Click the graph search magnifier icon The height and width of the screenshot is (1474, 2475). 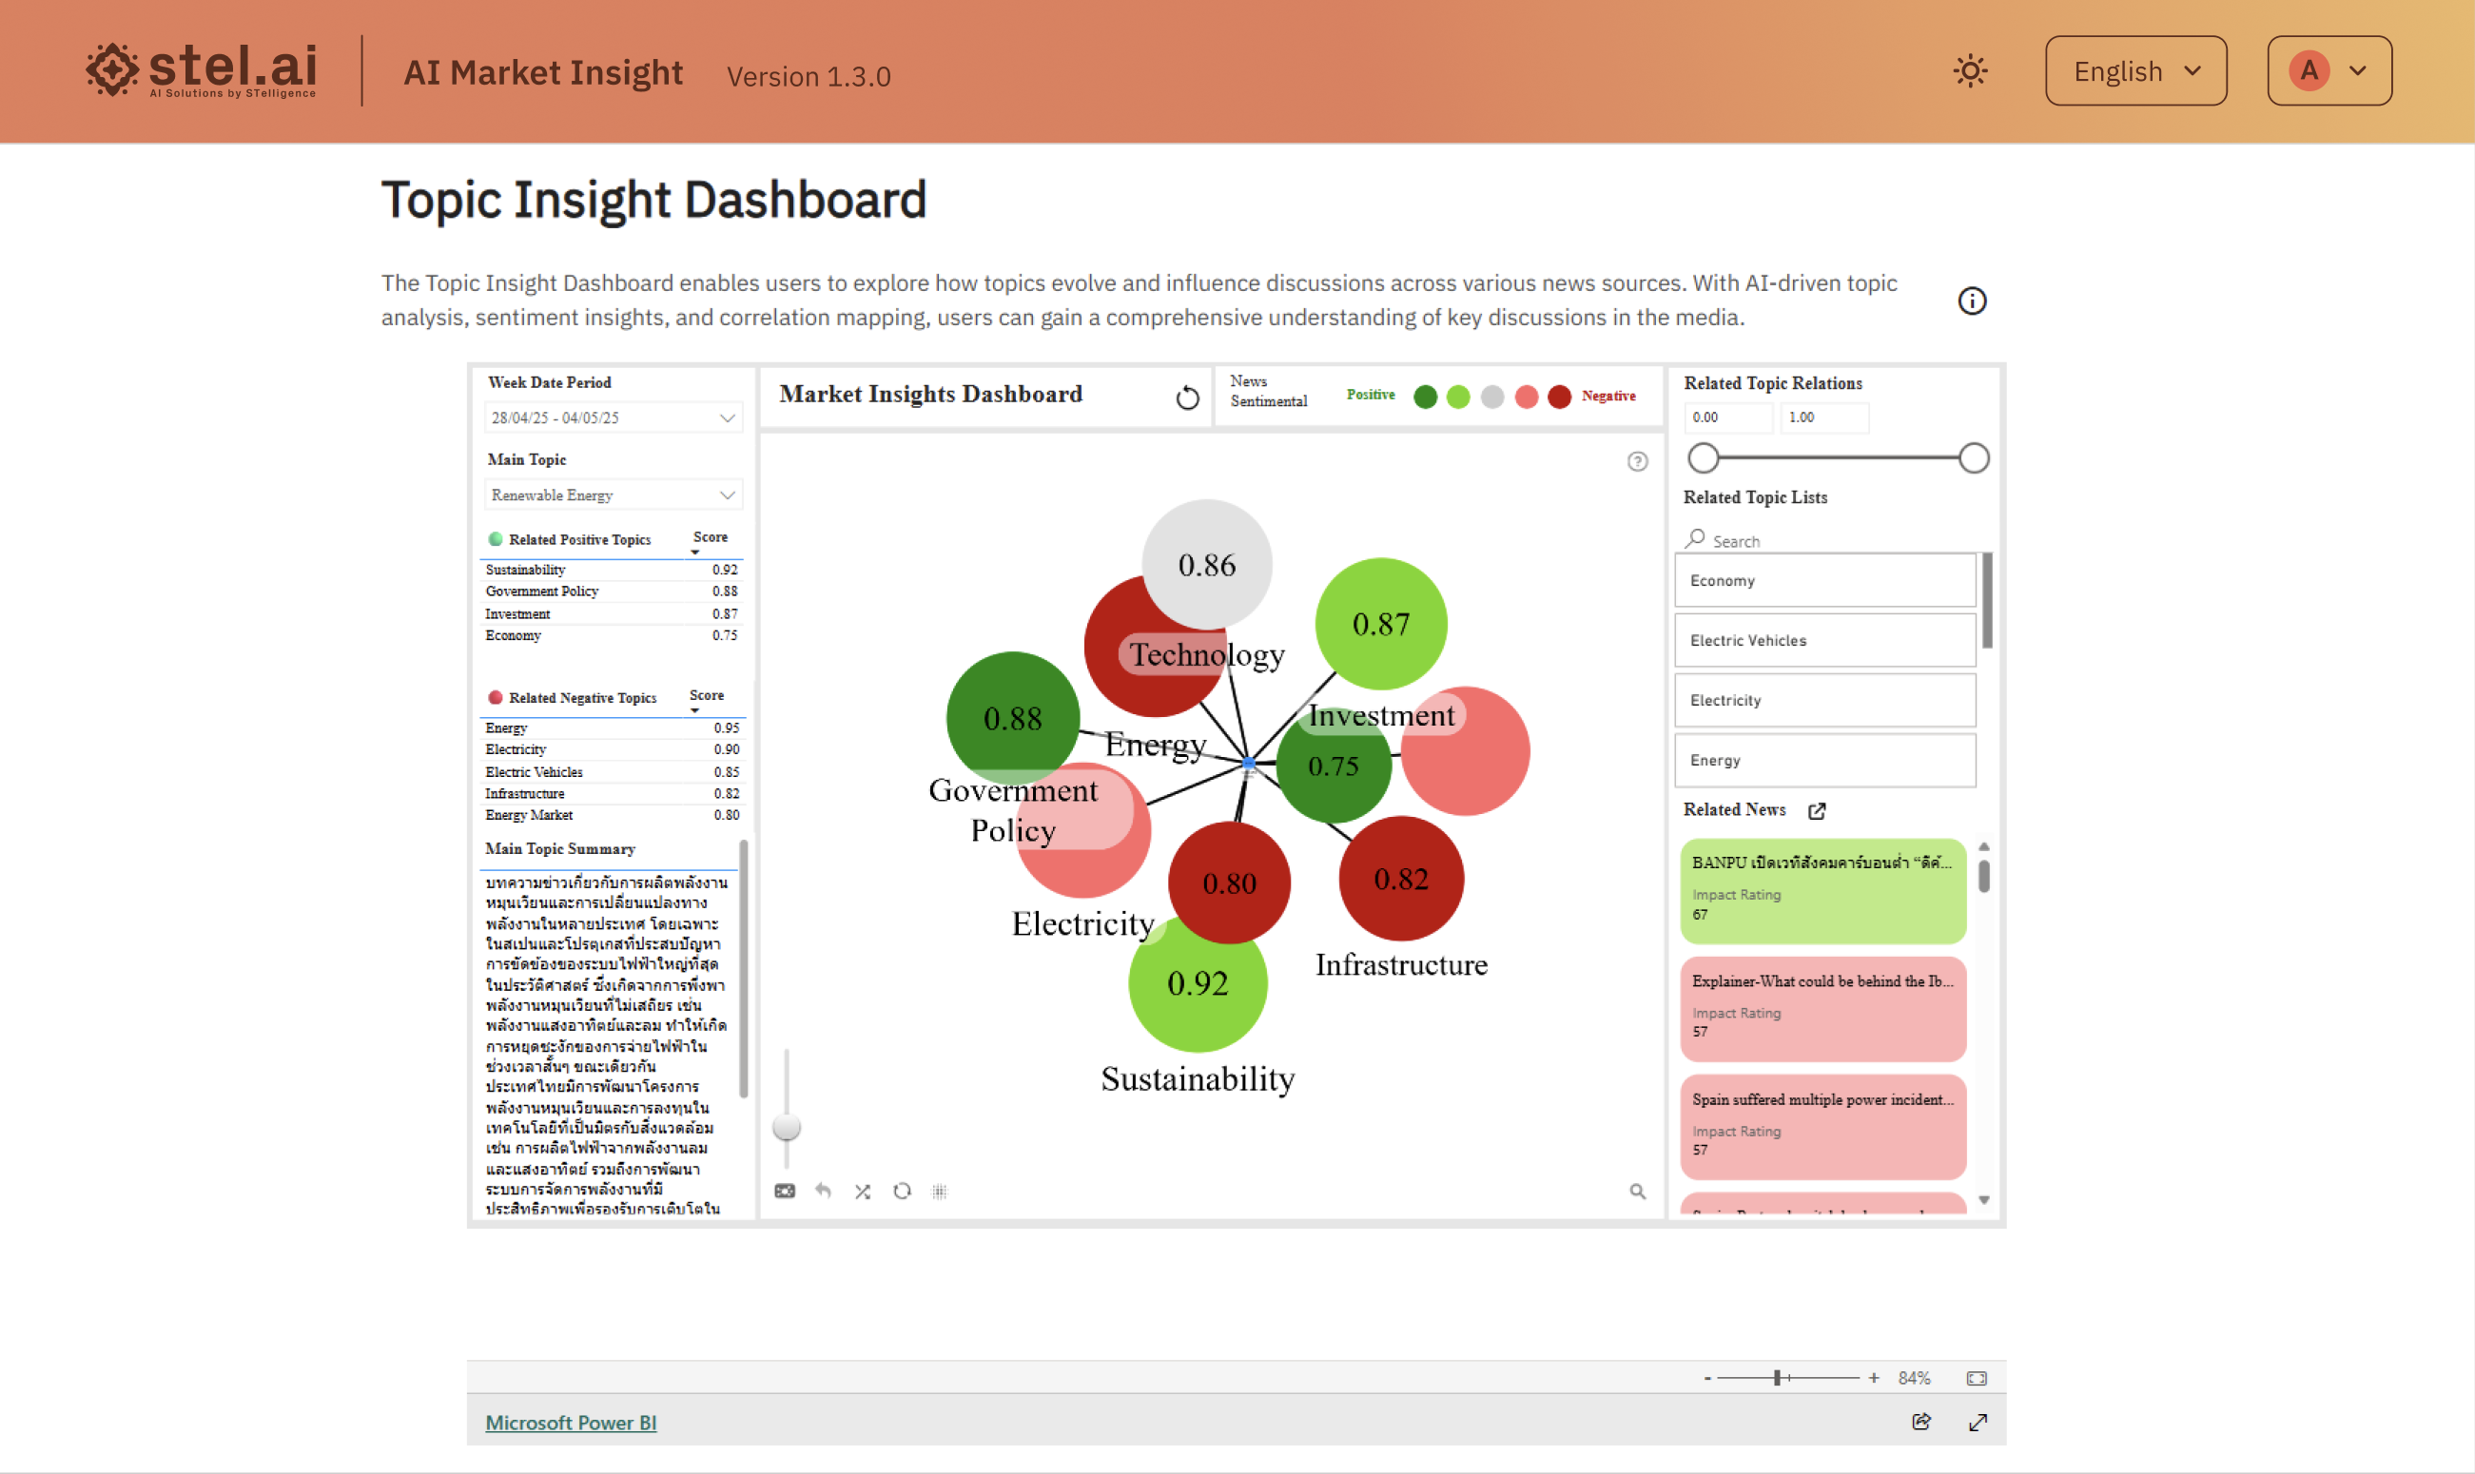(1637, 1191)
